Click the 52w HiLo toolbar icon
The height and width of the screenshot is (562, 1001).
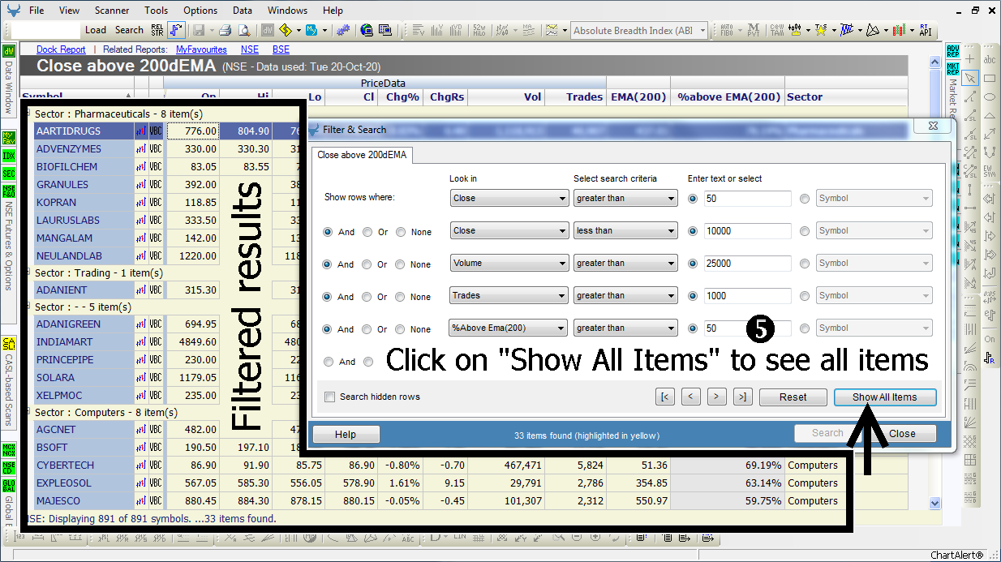click(x=478, y=30)
